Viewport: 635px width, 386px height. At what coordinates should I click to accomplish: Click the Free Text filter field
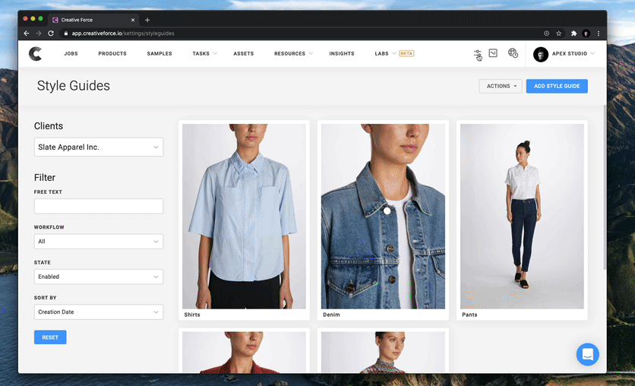click(x=99, y=206)
